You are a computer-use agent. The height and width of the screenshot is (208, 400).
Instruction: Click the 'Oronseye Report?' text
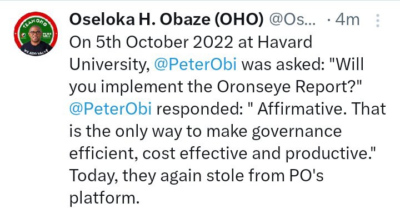[x=290, y=87]
